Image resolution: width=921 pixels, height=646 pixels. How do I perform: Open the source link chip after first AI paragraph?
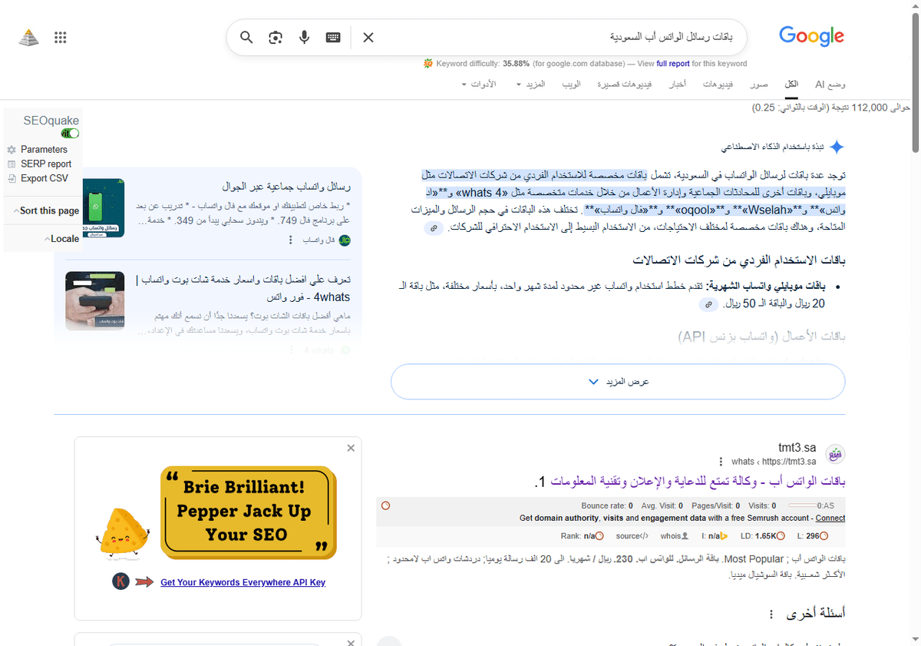(x=434, y=228)
